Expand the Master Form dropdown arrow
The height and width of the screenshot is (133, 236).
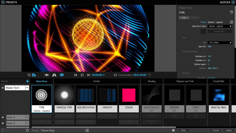point(27,88)
